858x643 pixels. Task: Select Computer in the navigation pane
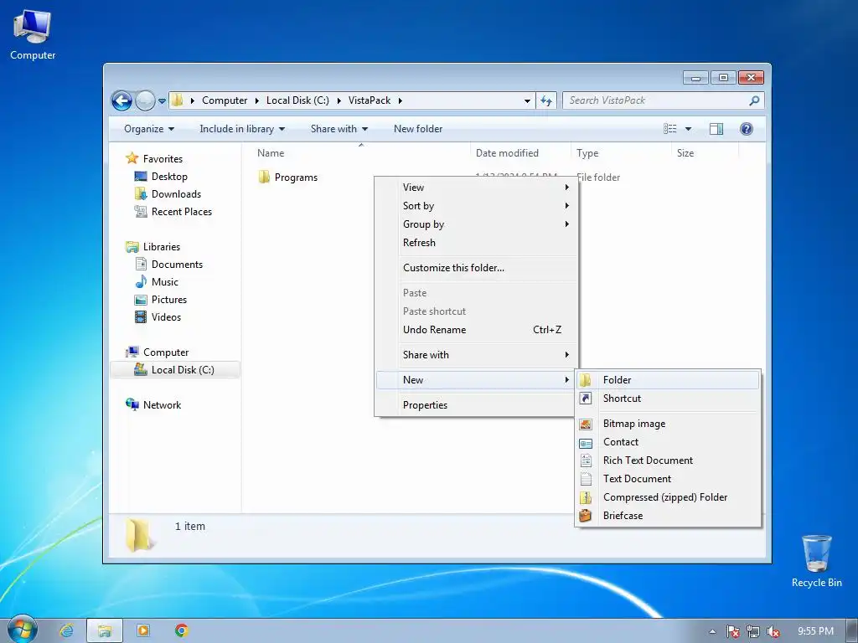166,352
